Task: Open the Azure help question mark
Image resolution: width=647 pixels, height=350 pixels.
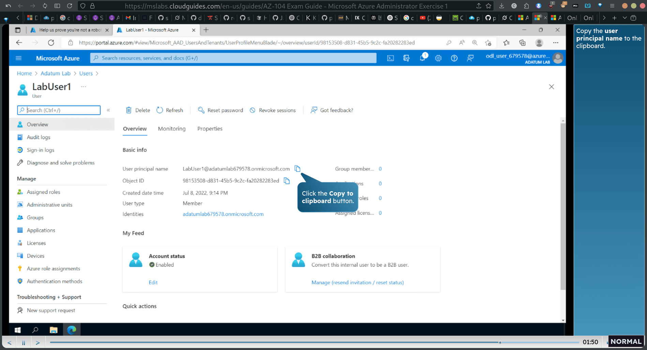Action: click(x=454, y=58)
